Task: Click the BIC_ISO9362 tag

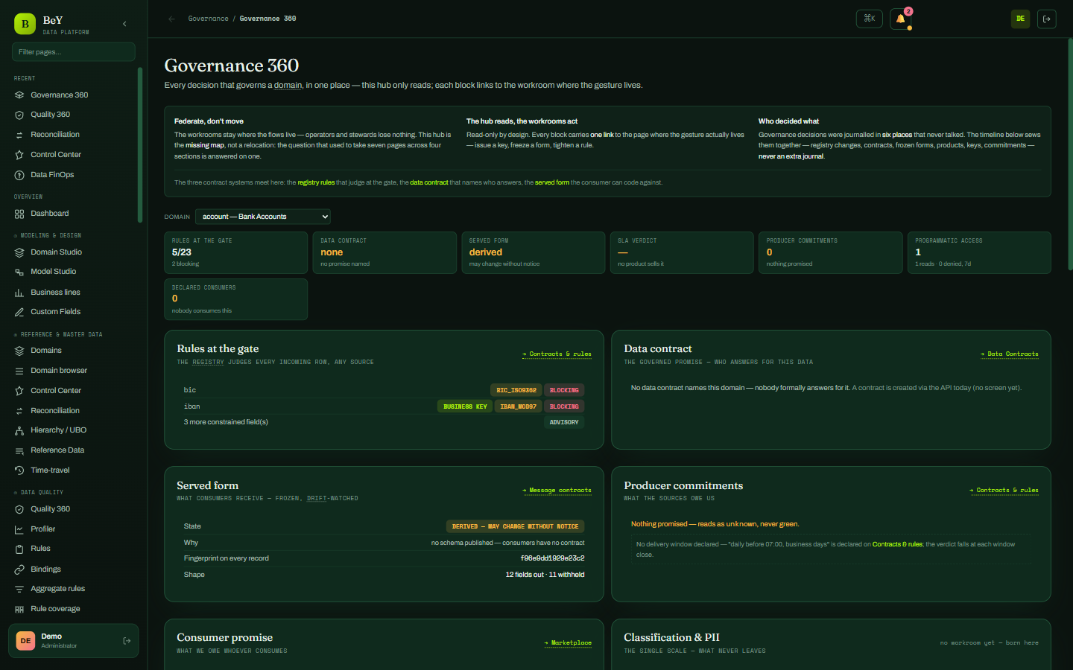Action: 516,390
